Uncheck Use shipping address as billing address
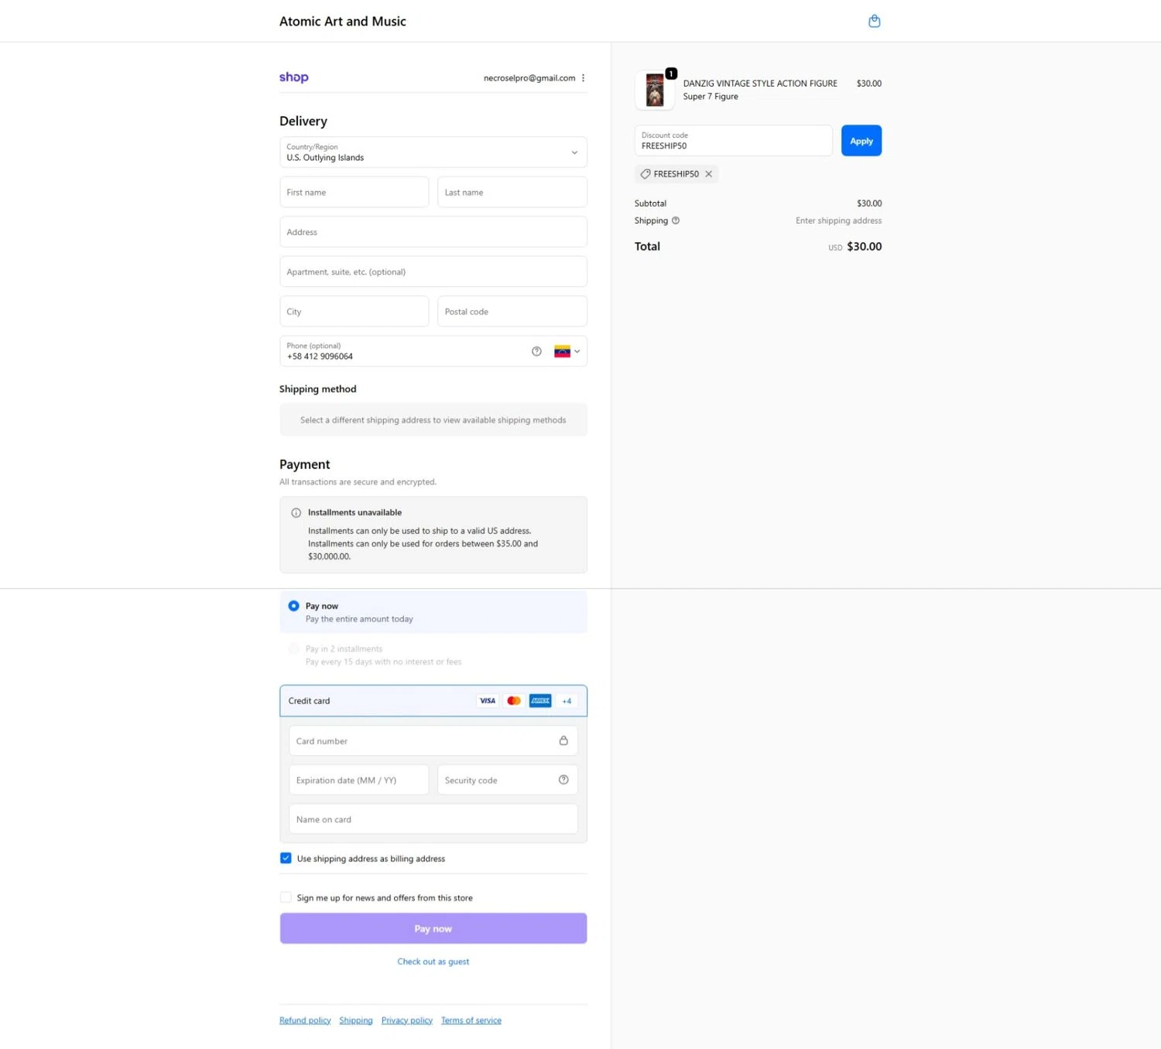 (286, 858)
